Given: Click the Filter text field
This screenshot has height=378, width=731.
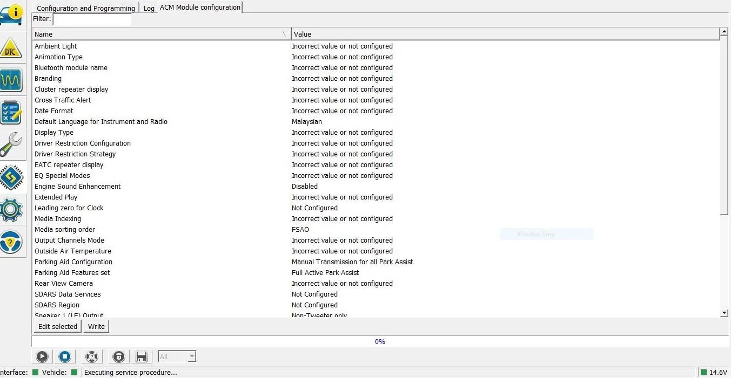Looking at the screenshot, I should pyautogui.click(x=92, y=19).
